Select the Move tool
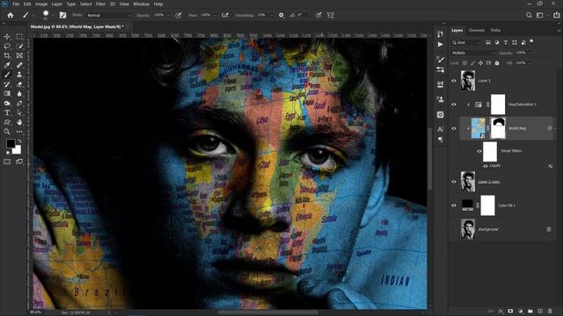Viewport: 563px width, 316px height. (x=7, y=37)
